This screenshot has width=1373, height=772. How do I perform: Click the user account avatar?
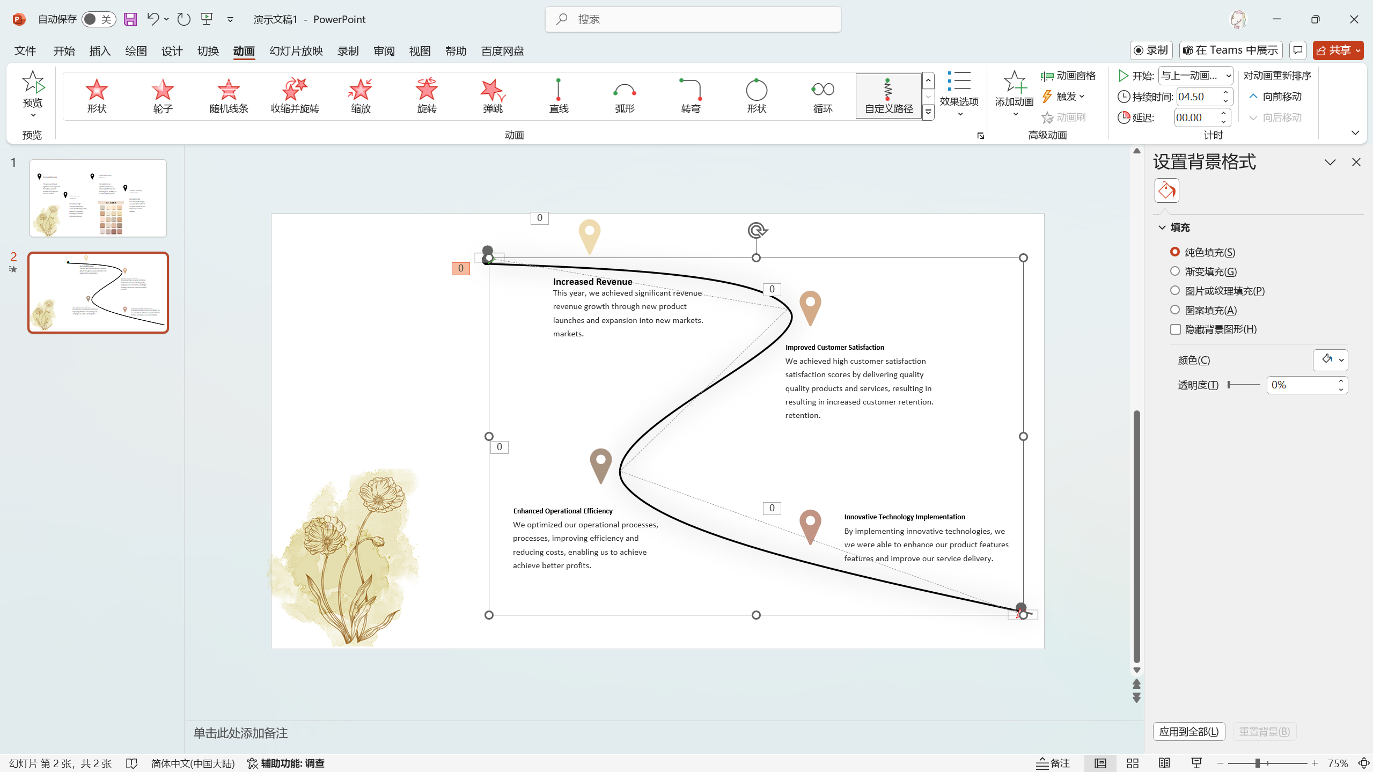pos(1238,19)
